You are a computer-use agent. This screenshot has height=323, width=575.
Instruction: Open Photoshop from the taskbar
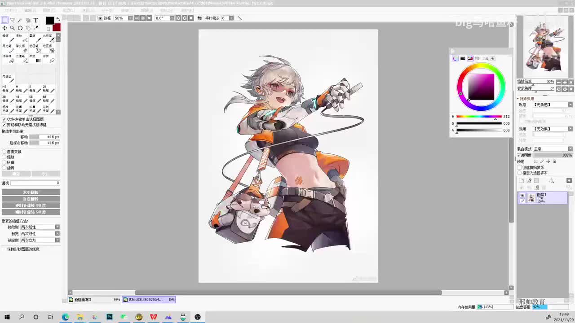(x=109, y=317)
